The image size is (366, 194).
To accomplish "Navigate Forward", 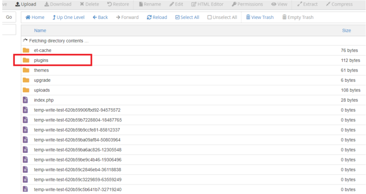I will 127,17.
